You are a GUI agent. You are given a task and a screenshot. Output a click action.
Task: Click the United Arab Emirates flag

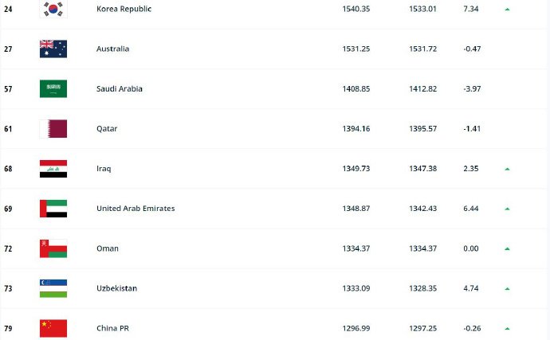[53, 208]
